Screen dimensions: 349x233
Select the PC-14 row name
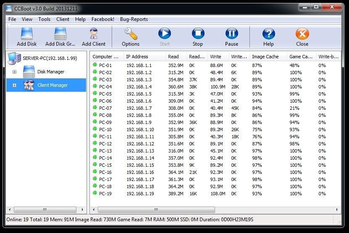click(105, 158)
